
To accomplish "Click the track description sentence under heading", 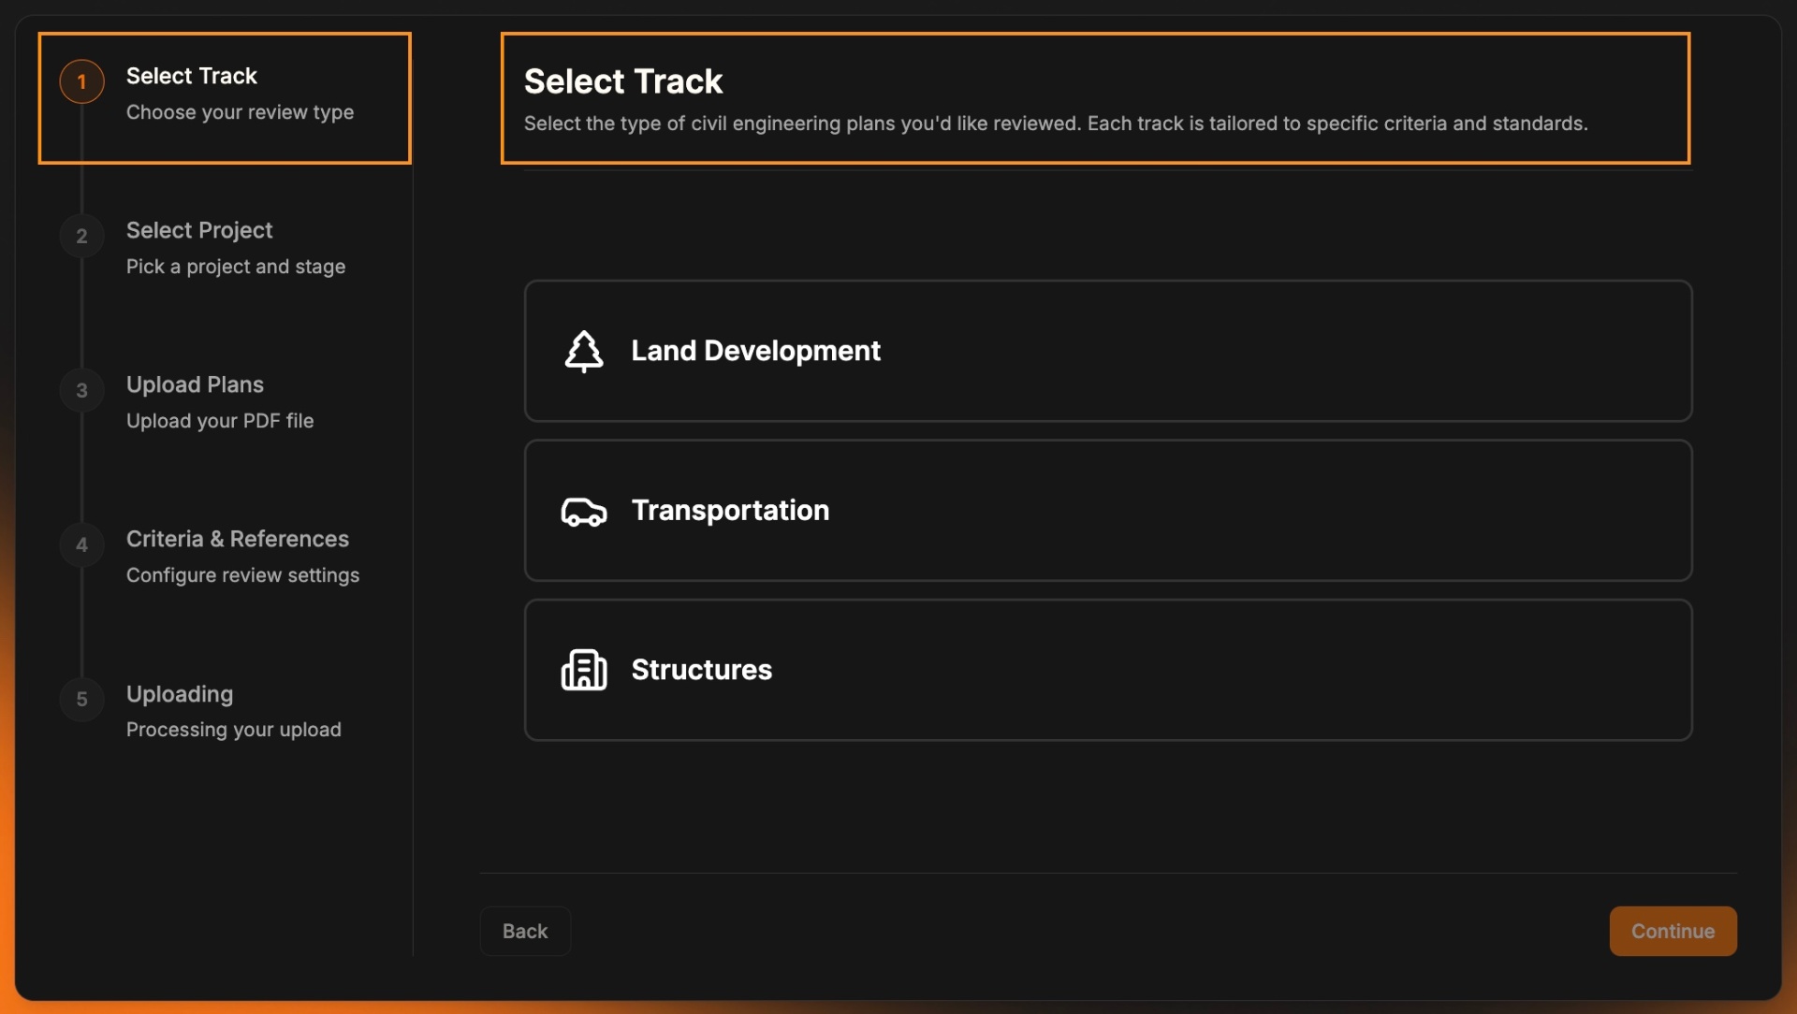I will [1056, 123].
